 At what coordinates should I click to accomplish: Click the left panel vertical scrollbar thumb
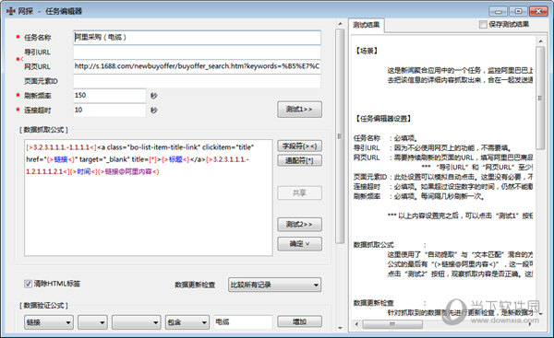point(340,136)
